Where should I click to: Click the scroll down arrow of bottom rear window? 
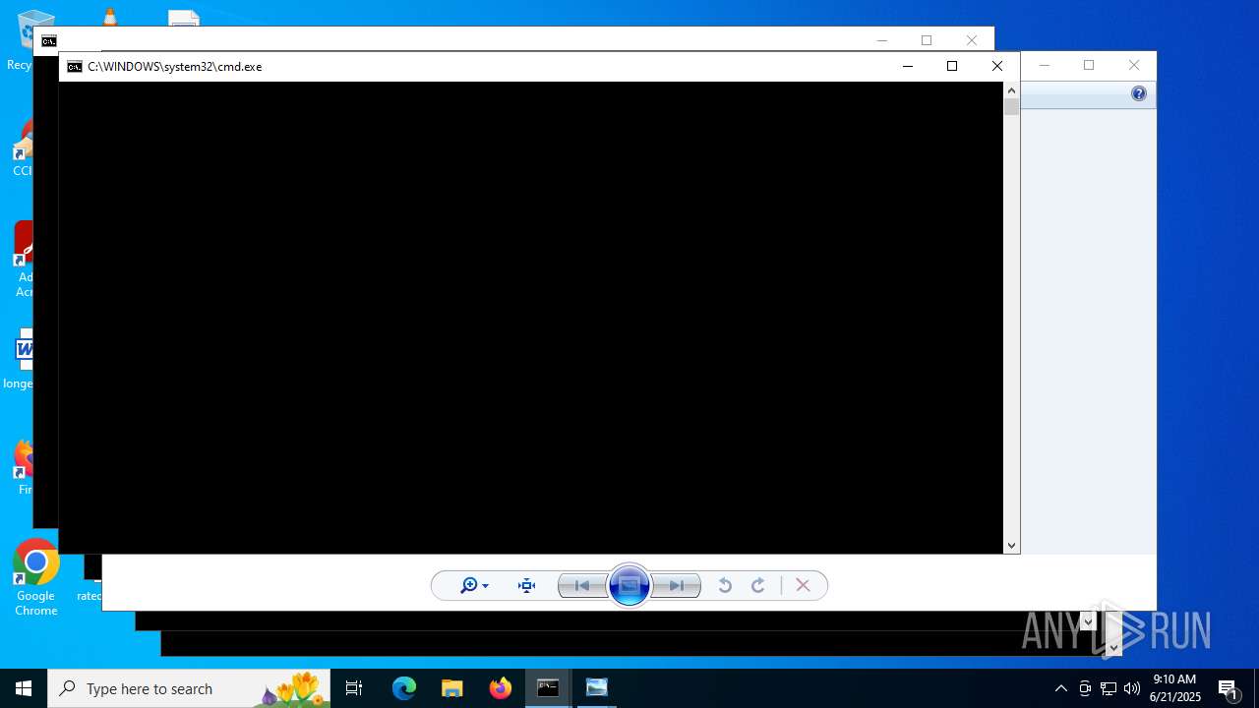pos(1113,647)
